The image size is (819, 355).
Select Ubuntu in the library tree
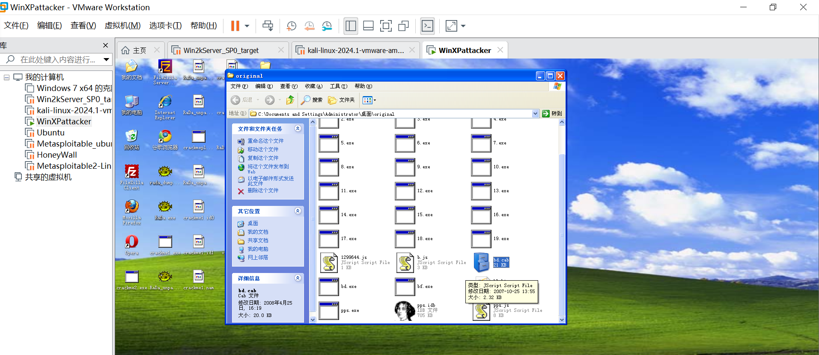click(51, 132)
